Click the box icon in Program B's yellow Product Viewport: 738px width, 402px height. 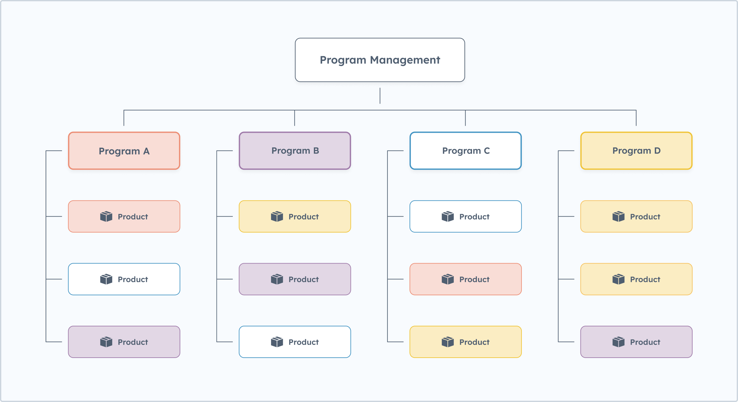tap(277, 217)
